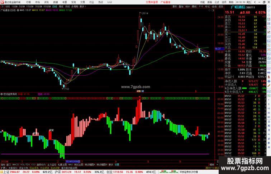Click the 广哈通信 stock name header
This screenshot has height=174, width=271.
click(238, 7)
